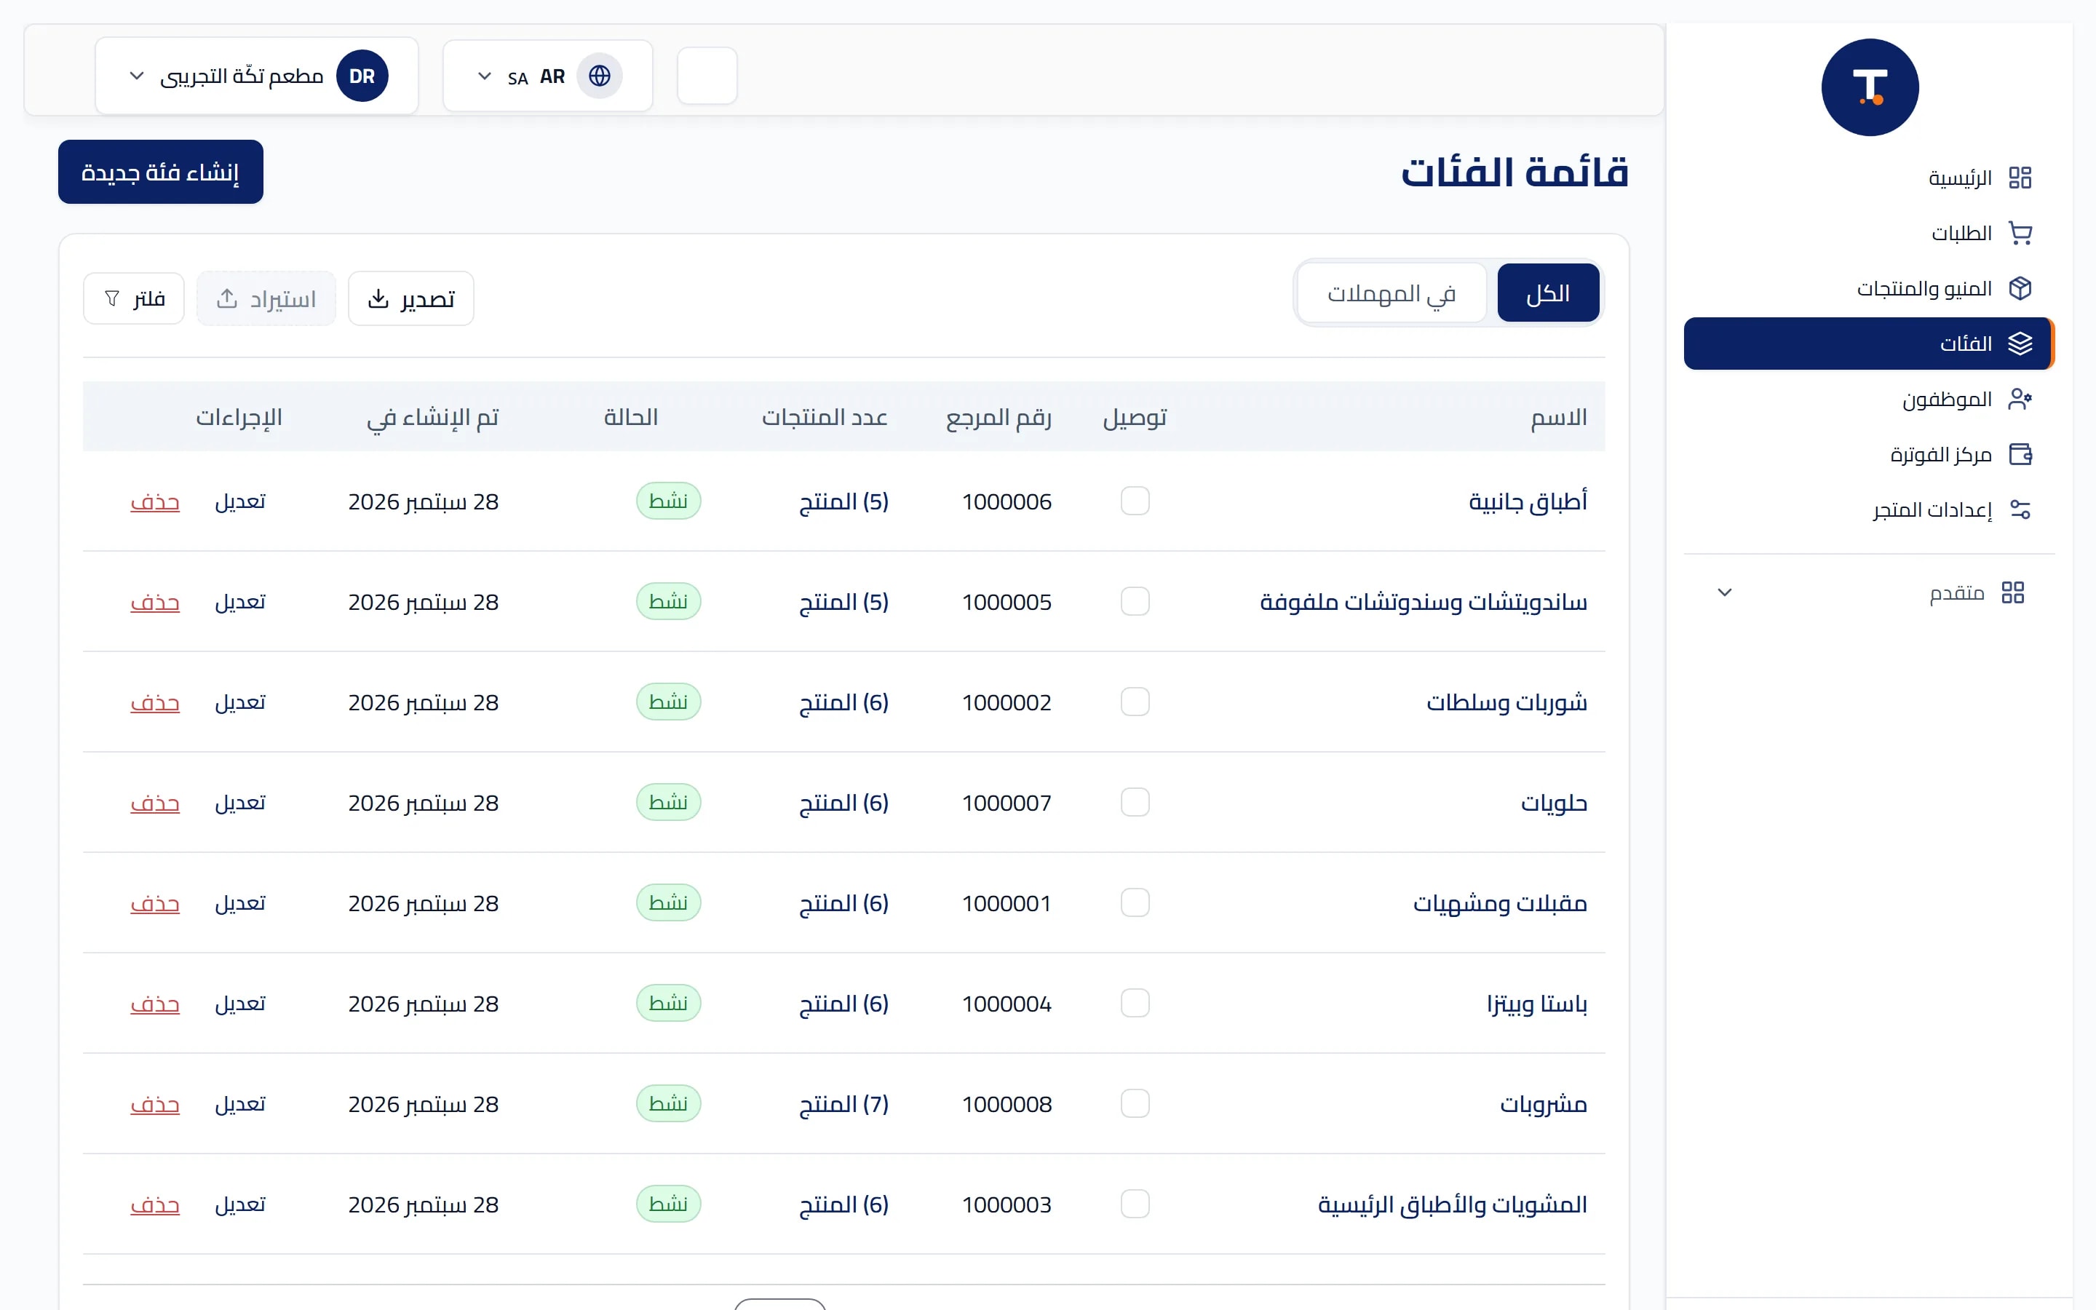
Task: Click the فلتر filter button
Action: tap(133, 299)
